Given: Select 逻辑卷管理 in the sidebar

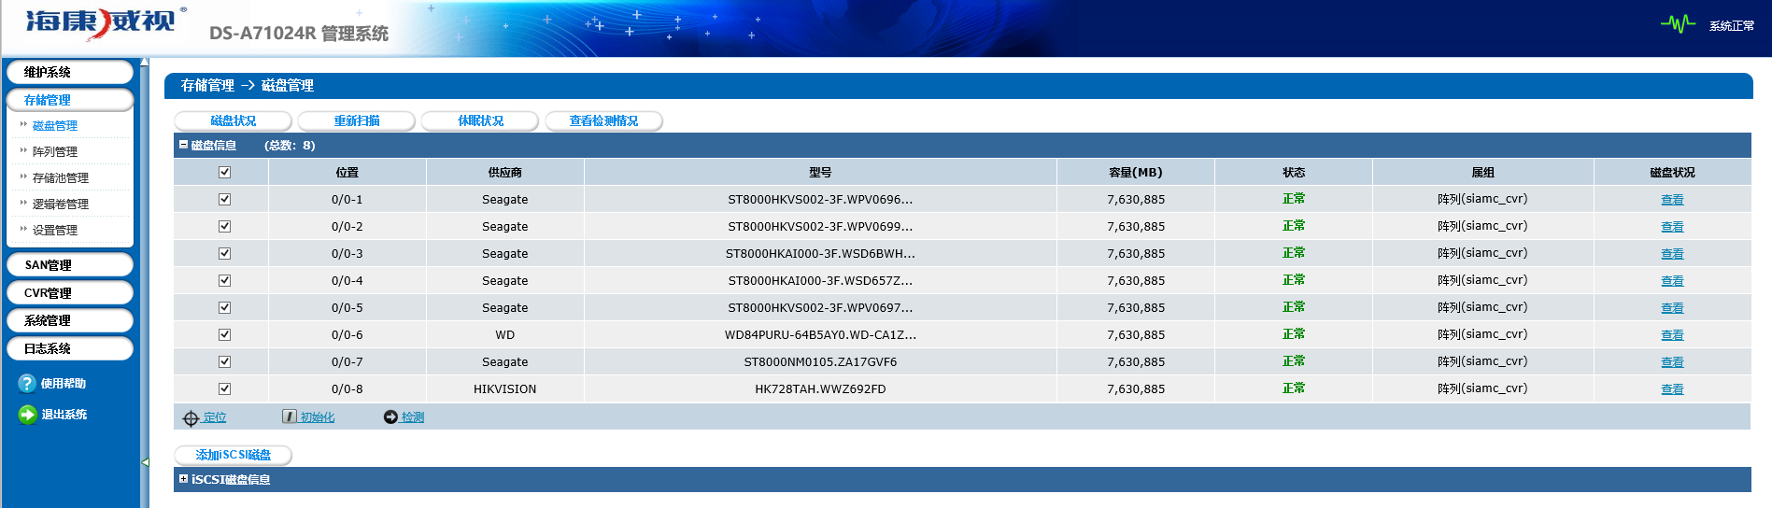Looking at the screenshot, I should pos(61,204).
